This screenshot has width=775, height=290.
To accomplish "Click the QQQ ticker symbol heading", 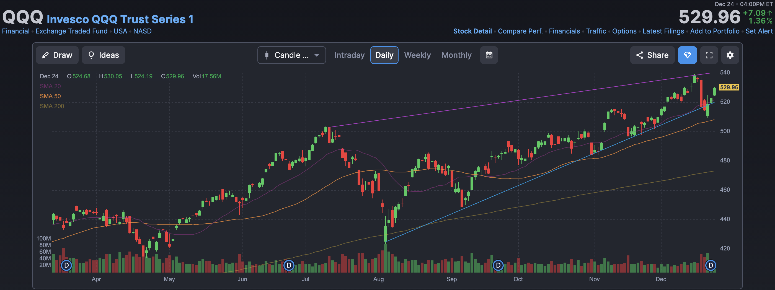I will click(23, 17).
